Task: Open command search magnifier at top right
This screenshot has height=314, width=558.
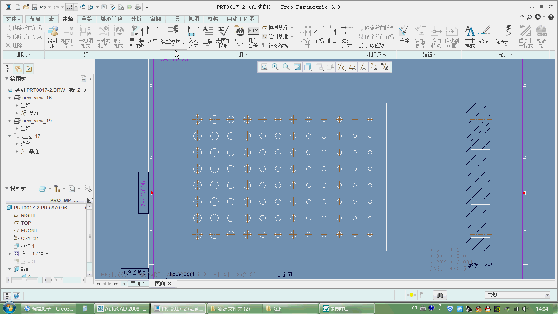Action: tap(529, 17)
